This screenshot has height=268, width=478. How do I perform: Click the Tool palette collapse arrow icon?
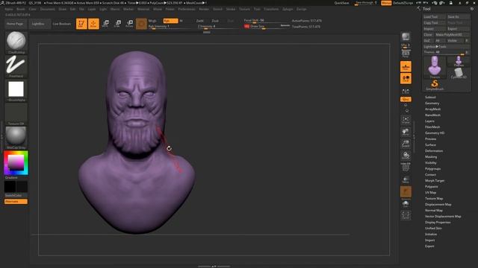point(418,9)
